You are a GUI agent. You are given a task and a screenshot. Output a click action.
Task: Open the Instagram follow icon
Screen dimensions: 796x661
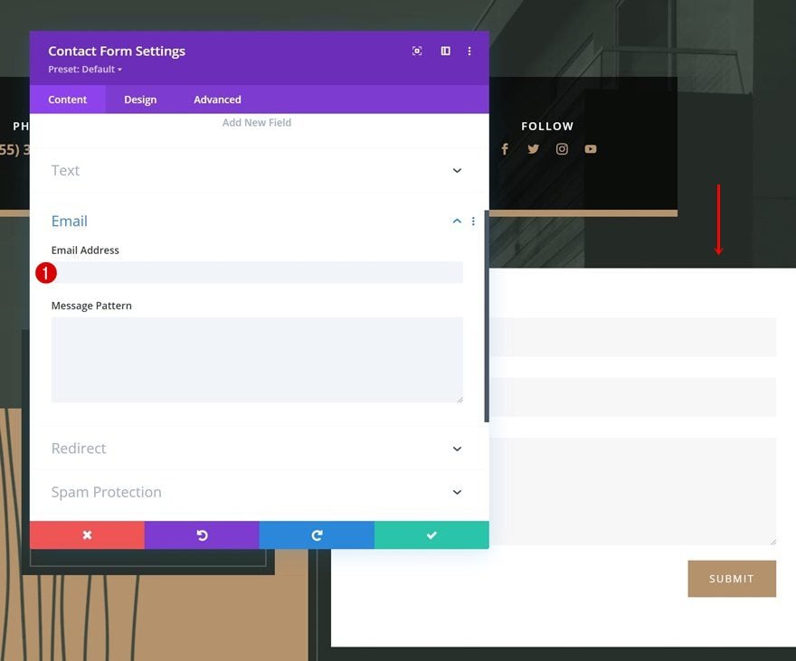tap(562, 149)
